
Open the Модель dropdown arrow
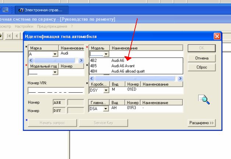point(106,54)
